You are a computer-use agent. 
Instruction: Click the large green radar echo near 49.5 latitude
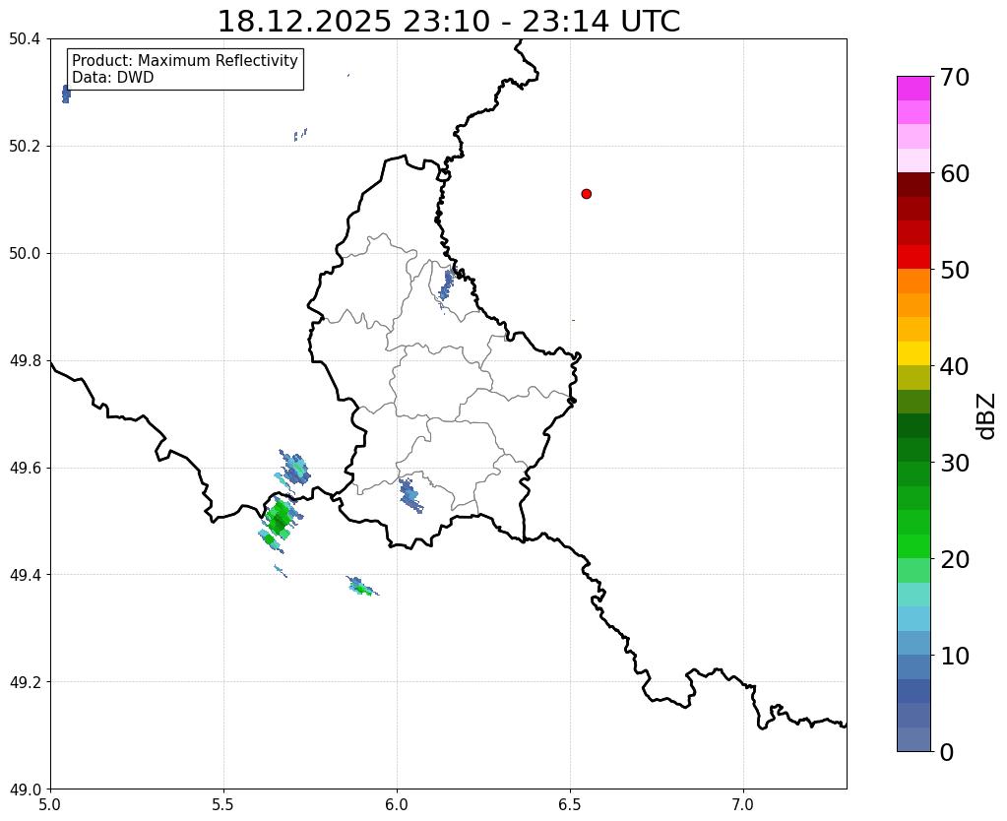(278, 519)
